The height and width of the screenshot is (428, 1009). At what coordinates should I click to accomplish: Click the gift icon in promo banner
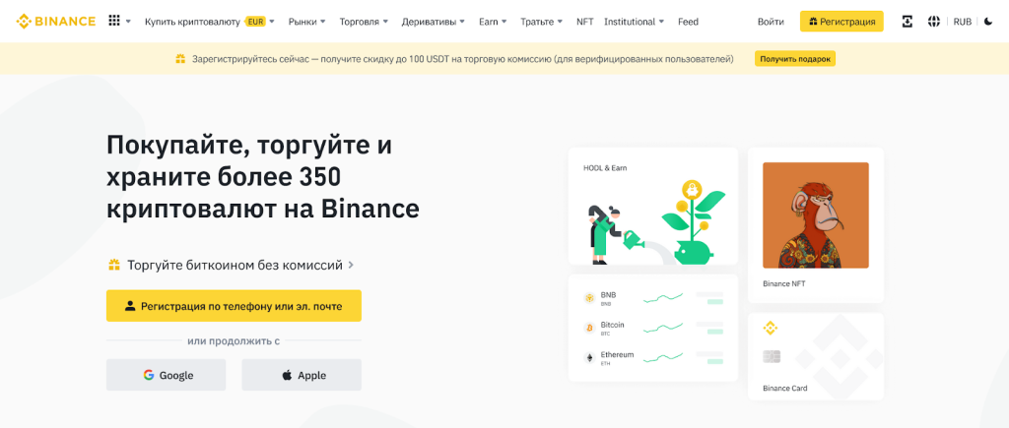pos(179,59)
